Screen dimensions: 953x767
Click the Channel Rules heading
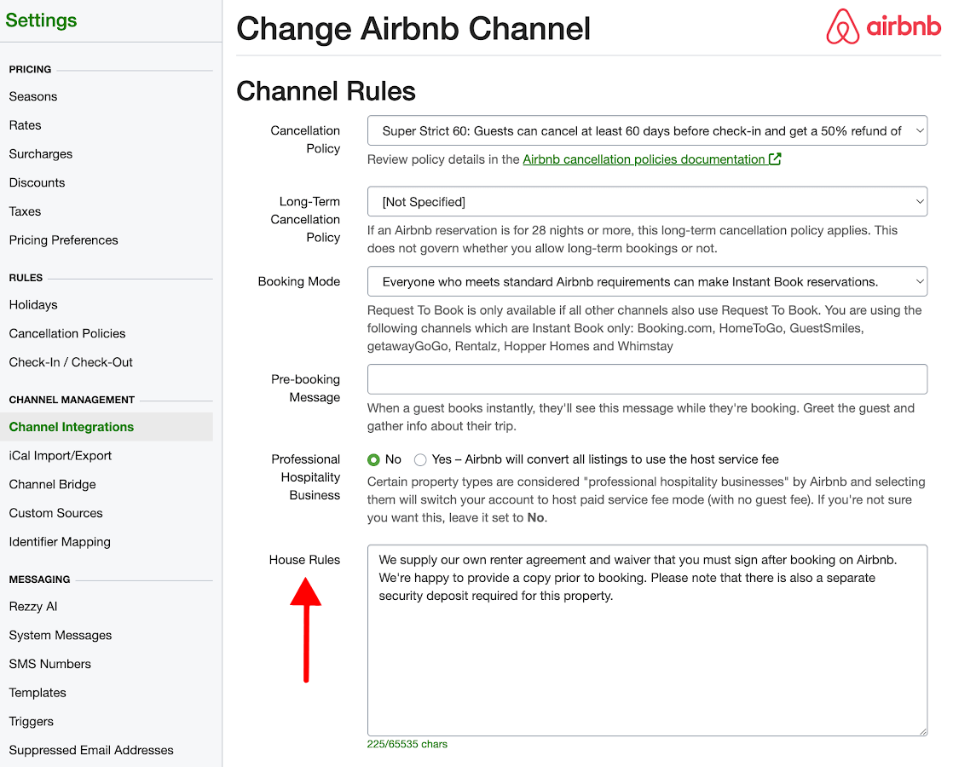click(x=326, y=91)
